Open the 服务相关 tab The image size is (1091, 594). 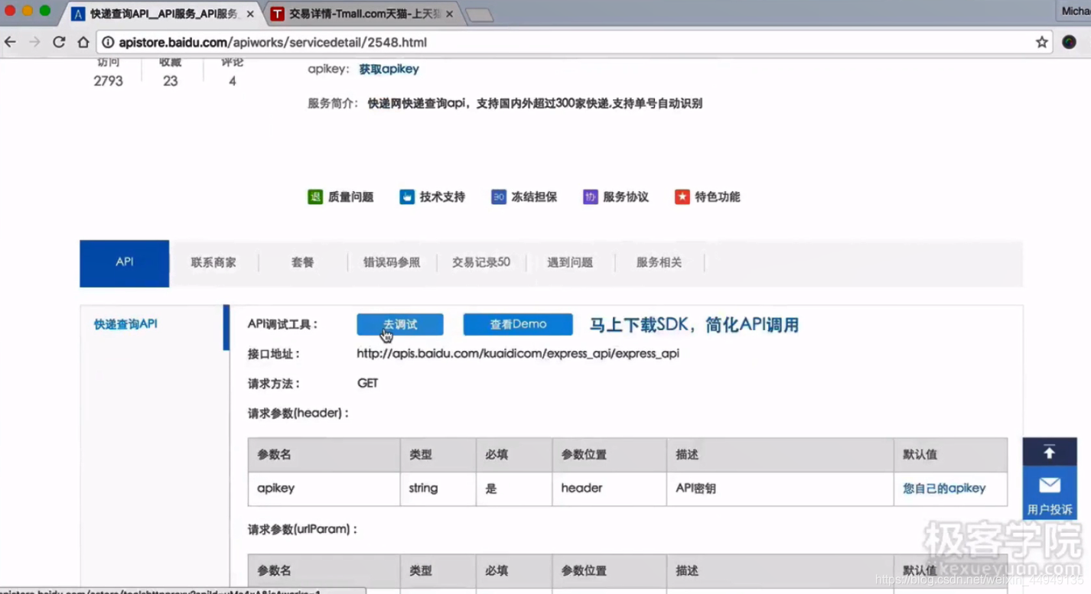659,262
